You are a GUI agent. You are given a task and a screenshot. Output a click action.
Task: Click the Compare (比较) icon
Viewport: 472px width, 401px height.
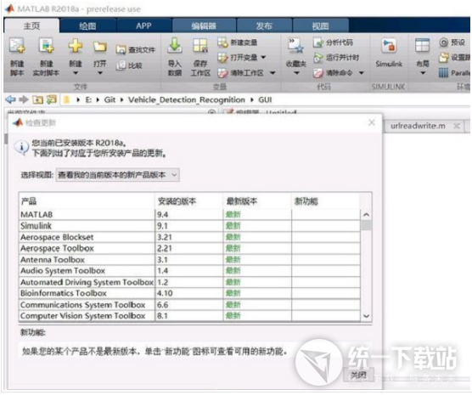[x=121, y=65]
